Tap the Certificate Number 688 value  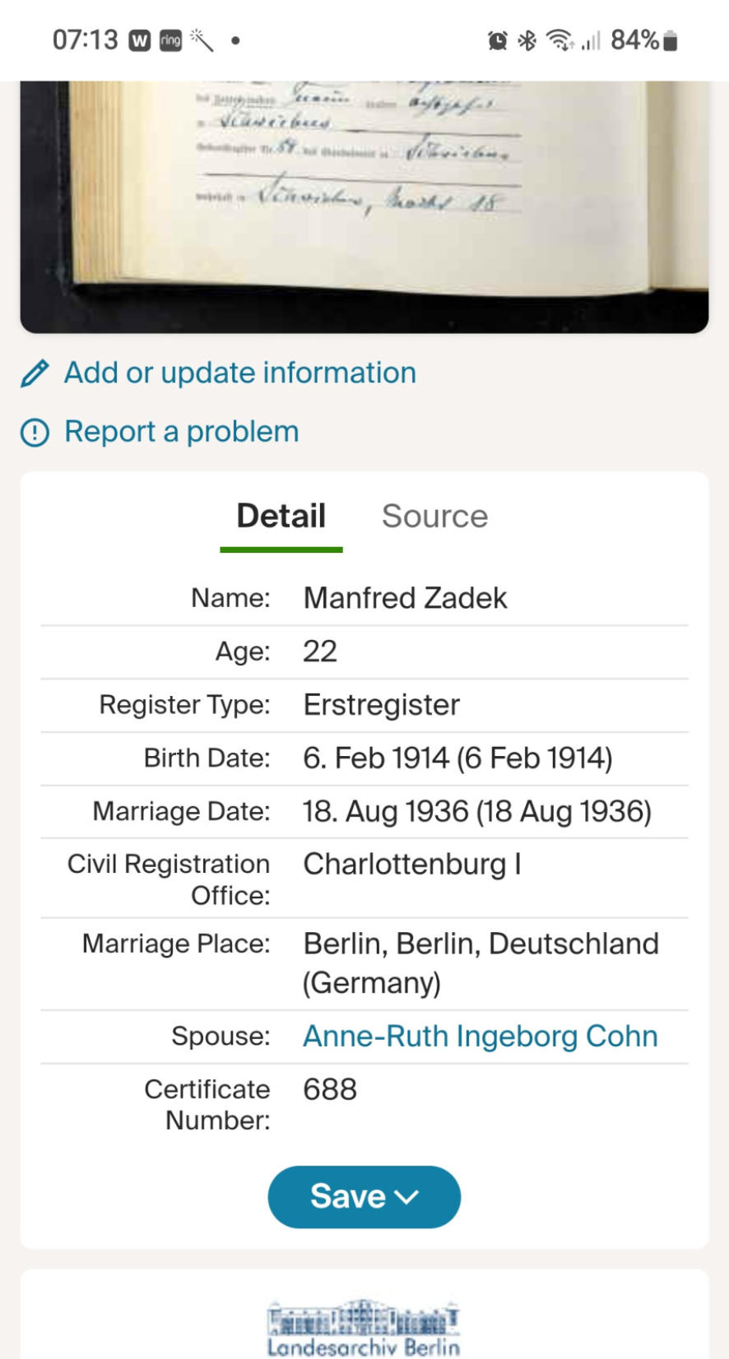(330, 1090)
